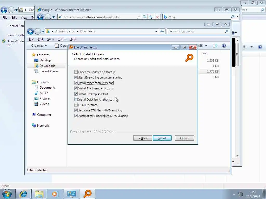Open Libraries in navigation pane
266x199 pixels.
click(43, 82)
